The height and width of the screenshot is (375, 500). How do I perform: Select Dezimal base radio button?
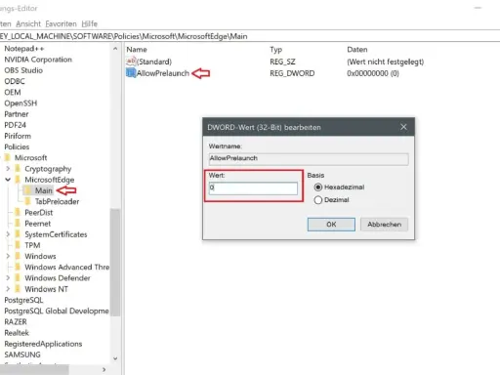point(318,200)
